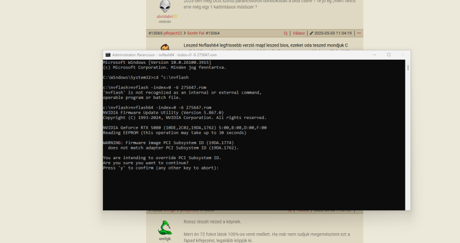The width and height of the screenshot is (460, 243).
Task: Click the ''nvflash' is not recognized' error line
Action: pos(182,92)
